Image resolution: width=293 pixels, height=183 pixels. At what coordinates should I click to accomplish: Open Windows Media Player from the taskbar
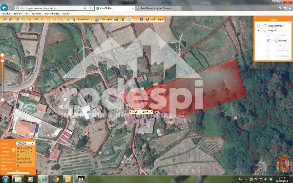(x=30, y=179)
